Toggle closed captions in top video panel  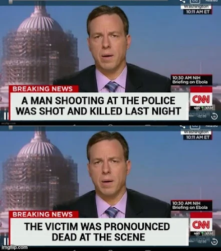pyautogui.click(x=195, y=1)
